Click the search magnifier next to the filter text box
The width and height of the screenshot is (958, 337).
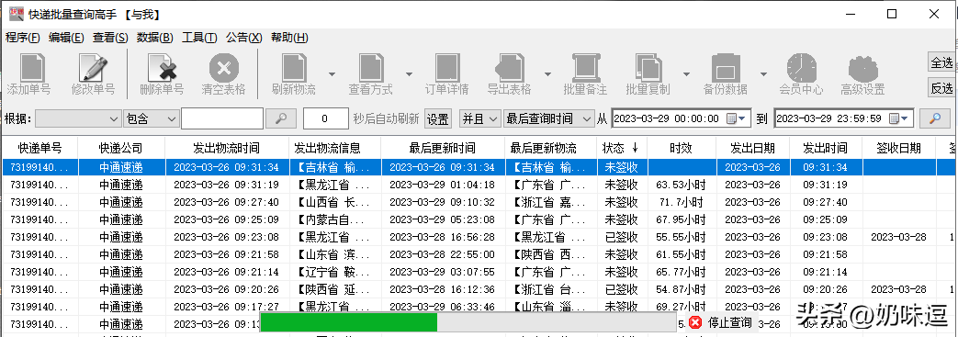281,118
